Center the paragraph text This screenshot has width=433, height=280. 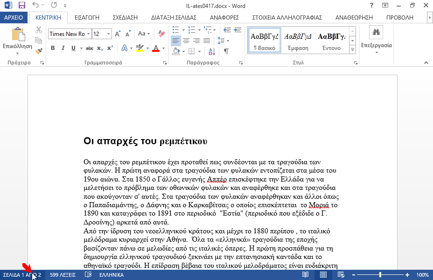(186, 41)
